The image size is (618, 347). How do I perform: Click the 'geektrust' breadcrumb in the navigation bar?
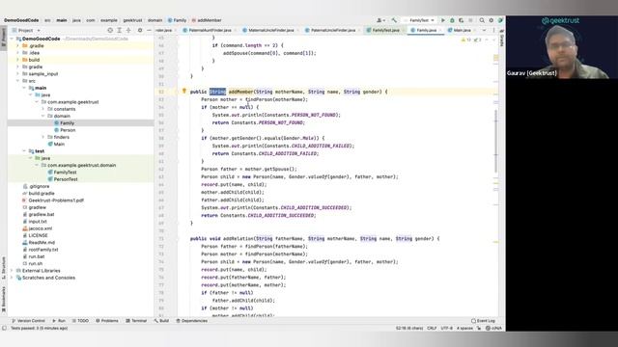pos(132,20)
